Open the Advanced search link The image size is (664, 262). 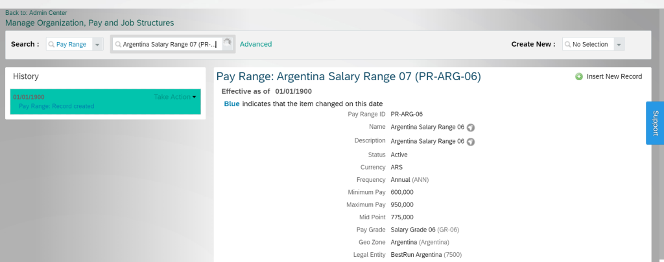click(x=255, y=44)
